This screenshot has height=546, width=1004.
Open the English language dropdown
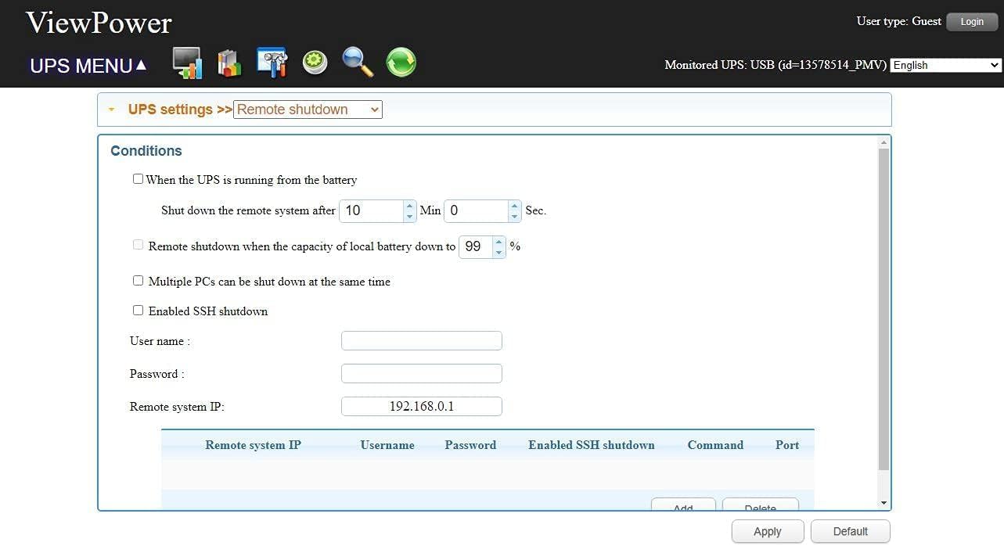point(946,65)
